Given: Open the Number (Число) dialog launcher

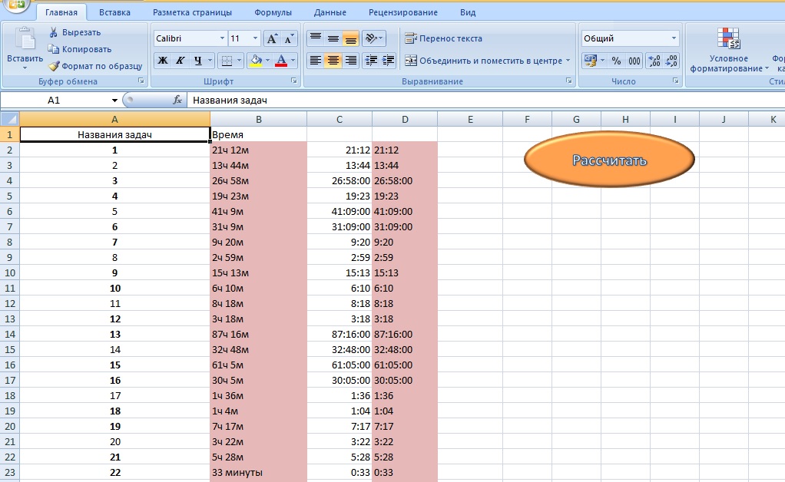Looking at the screenshot, I should [676, 81].
